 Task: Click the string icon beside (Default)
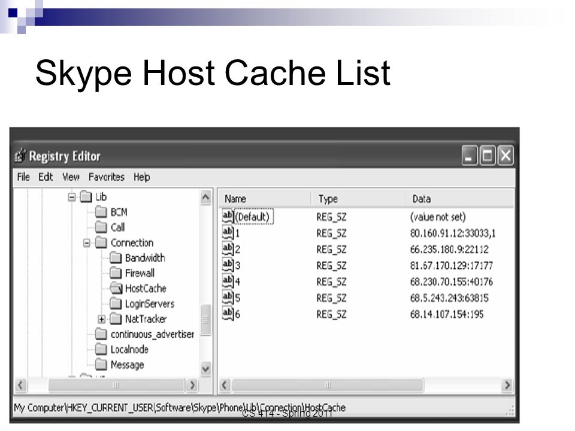coord(228,216)
